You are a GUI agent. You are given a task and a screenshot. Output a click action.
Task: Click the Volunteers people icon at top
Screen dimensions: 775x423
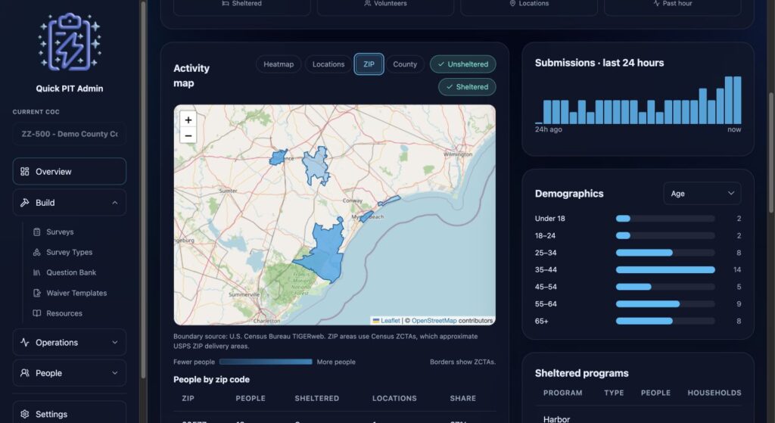pyautogui.click(x=367, y=4)
